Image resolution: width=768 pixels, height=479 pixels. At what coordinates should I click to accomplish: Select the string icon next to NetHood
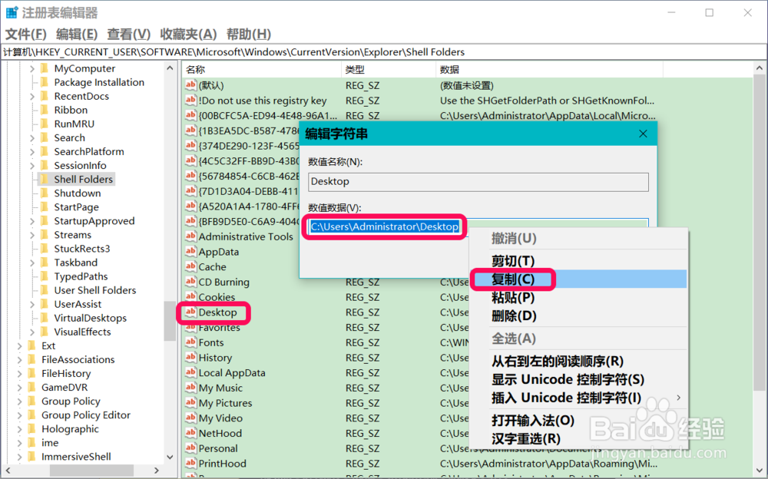pyautogui.click(x=190, y=433)
